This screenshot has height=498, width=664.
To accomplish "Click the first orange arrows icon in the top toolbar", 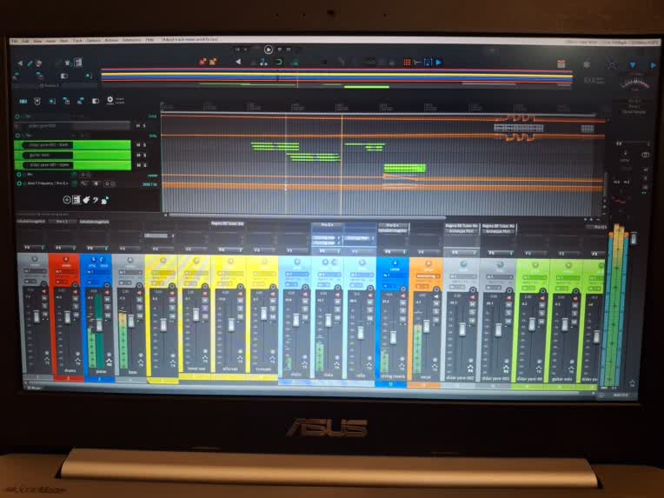I will tap(203, 62).
